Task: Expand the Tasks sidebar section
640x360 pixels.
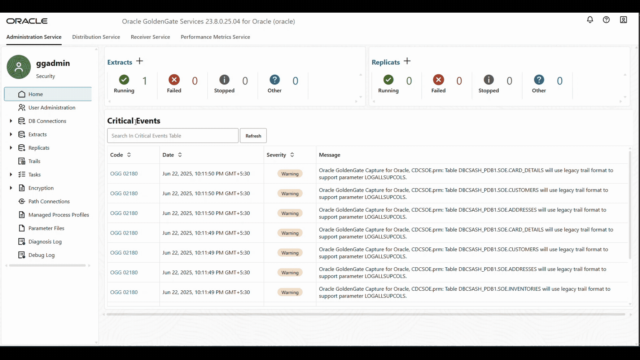Action: pos(10,174)
